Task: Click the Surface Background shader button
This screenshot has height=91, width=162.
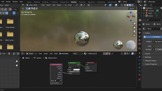Action: pos(157,41)
